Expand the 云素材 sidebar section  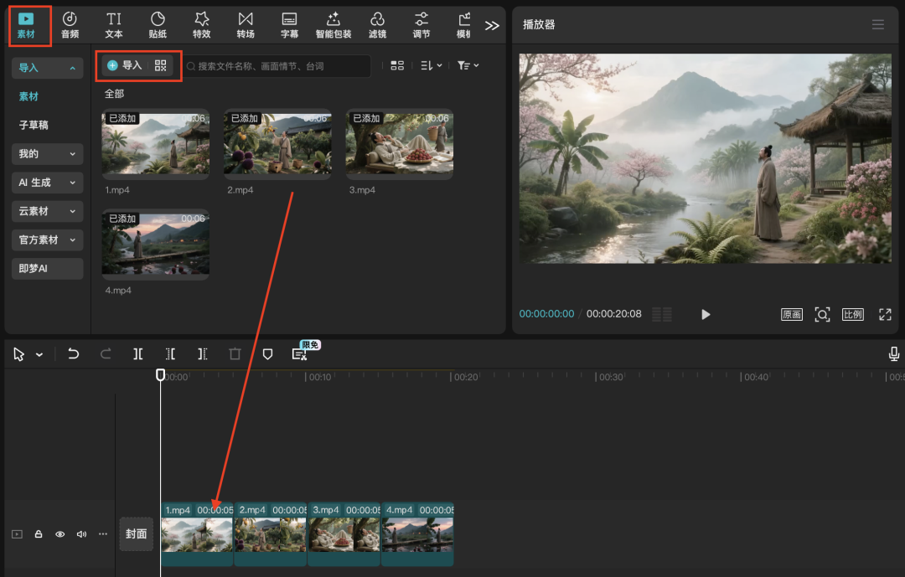(x=47, y=211)
